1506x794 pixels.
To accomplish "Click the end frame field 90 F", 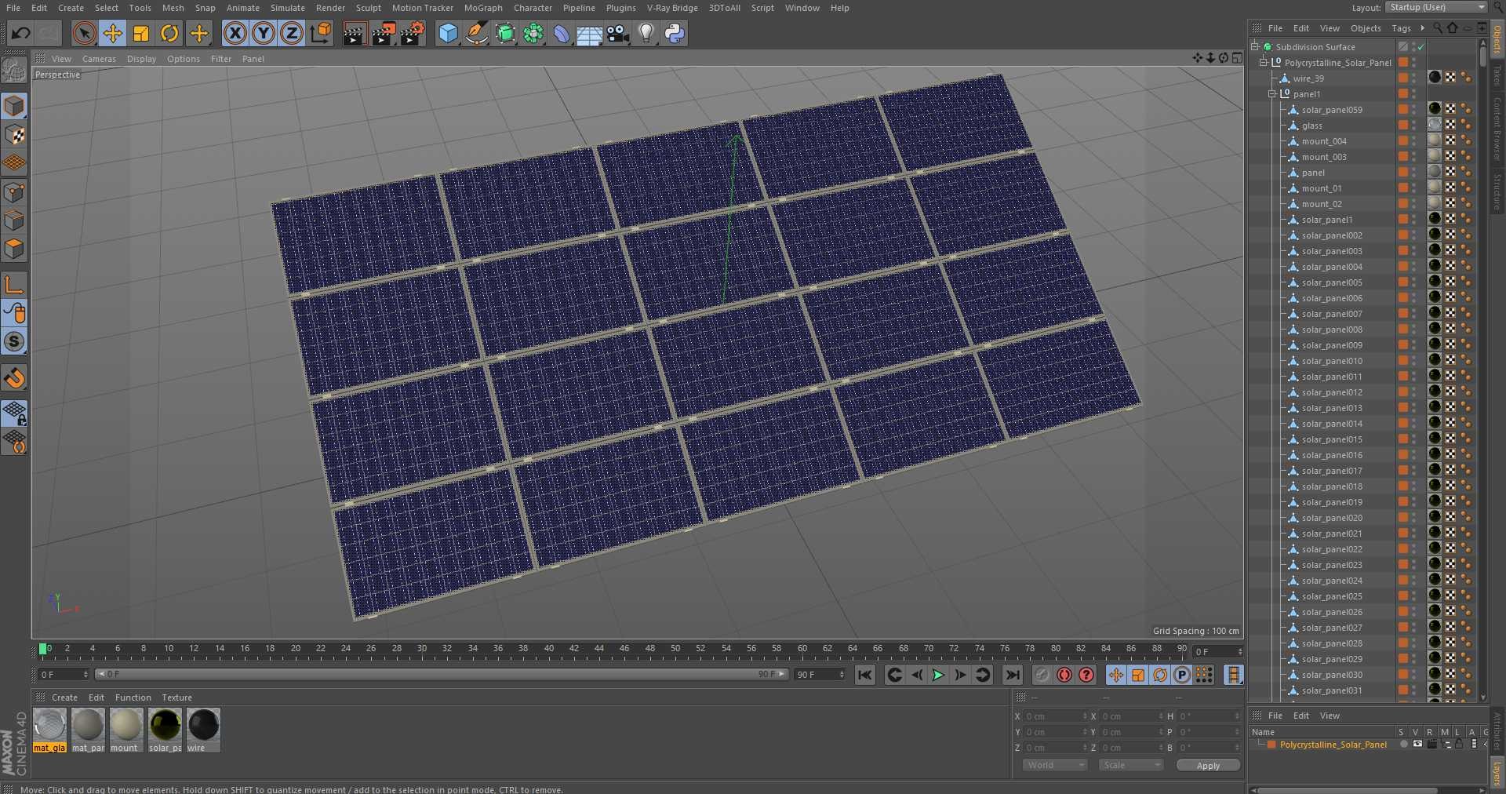I will 819,675.
